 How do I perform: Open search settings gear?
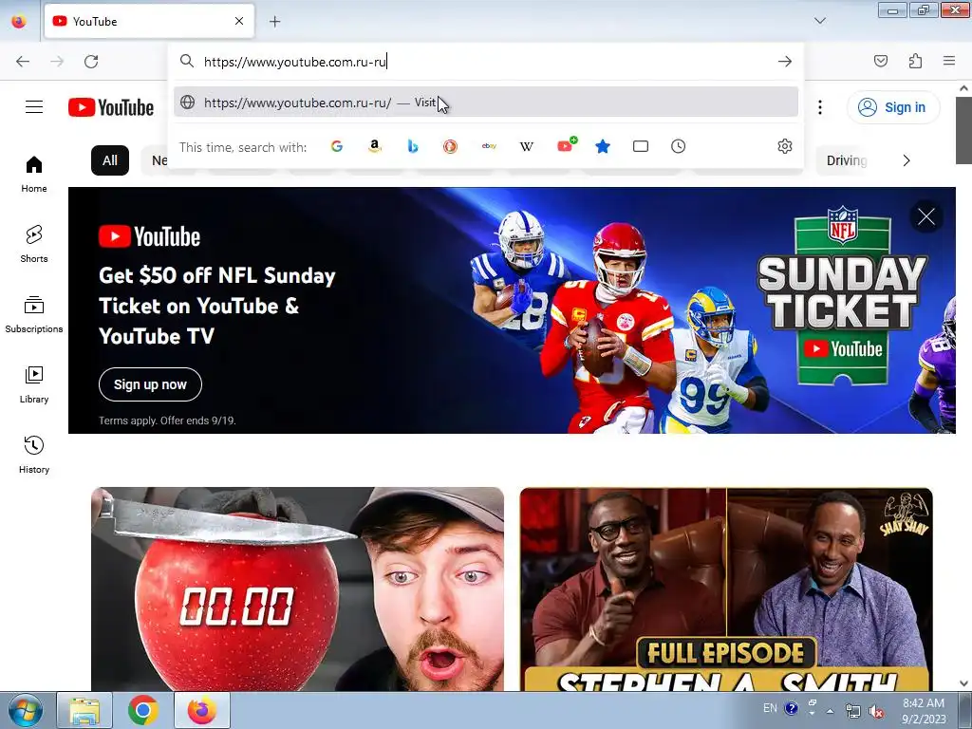coord(785,146)
